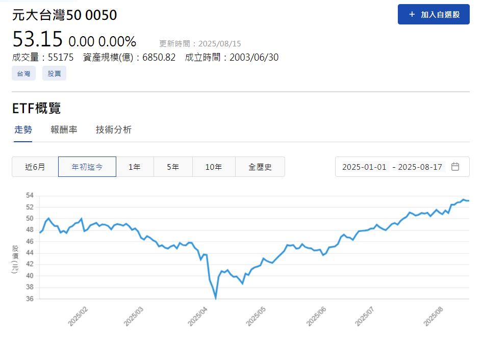
Task: Edit the end date 2025-08-17 field
Action: point(420,167)
